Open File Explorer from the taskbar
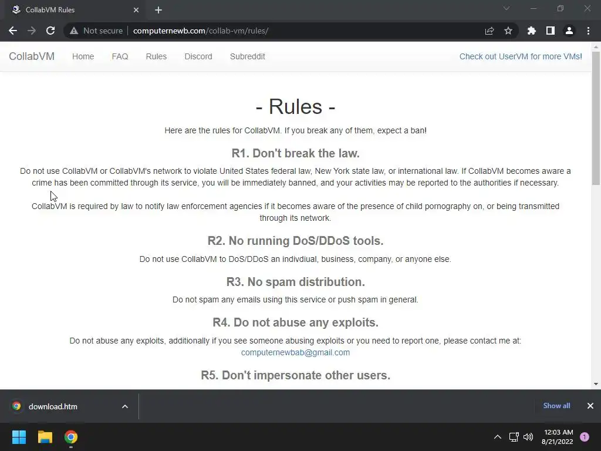The width and height of the screenshot is (601, 451). pos(45,437)
